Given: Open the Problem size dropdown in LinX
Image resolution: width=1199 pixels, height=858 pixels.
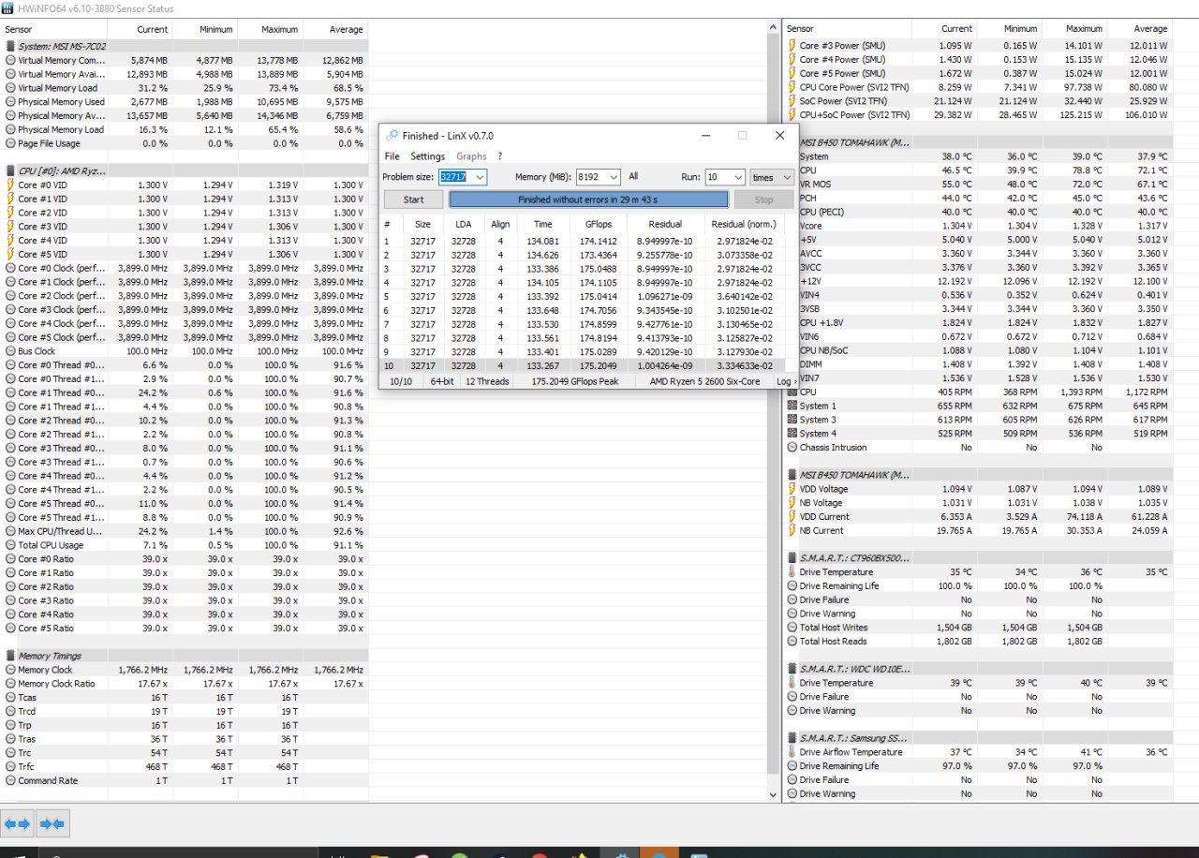Looking at the screenshot, I should (480, 177).
